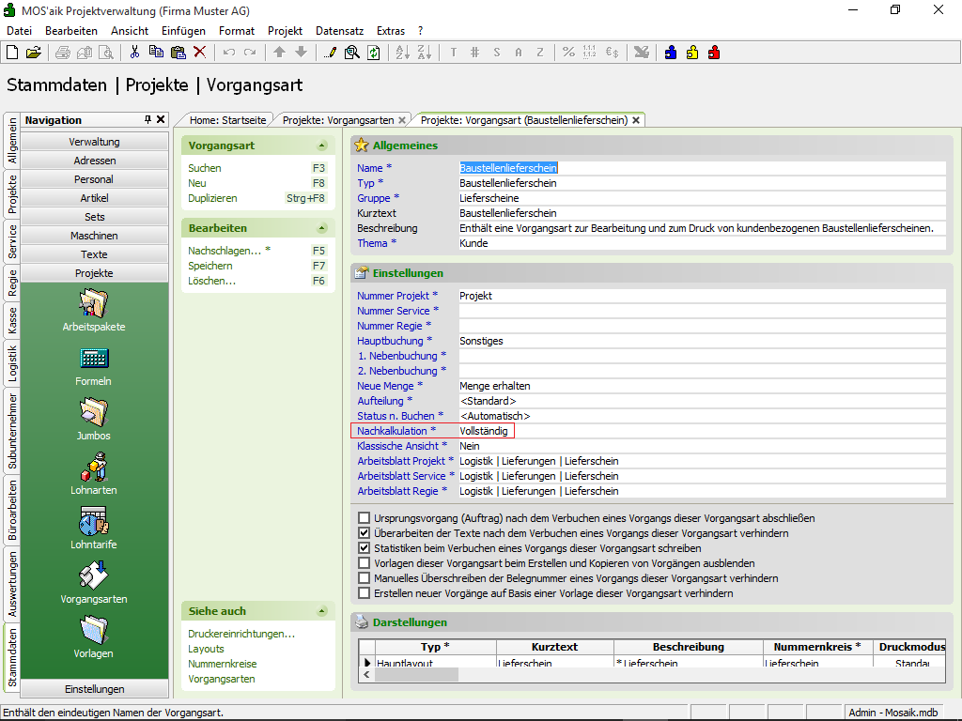Check Manuelles Überschreiben der Belegnummer verhindern
The width and height of the screenshot is (962, 721).
click(365, 578)
